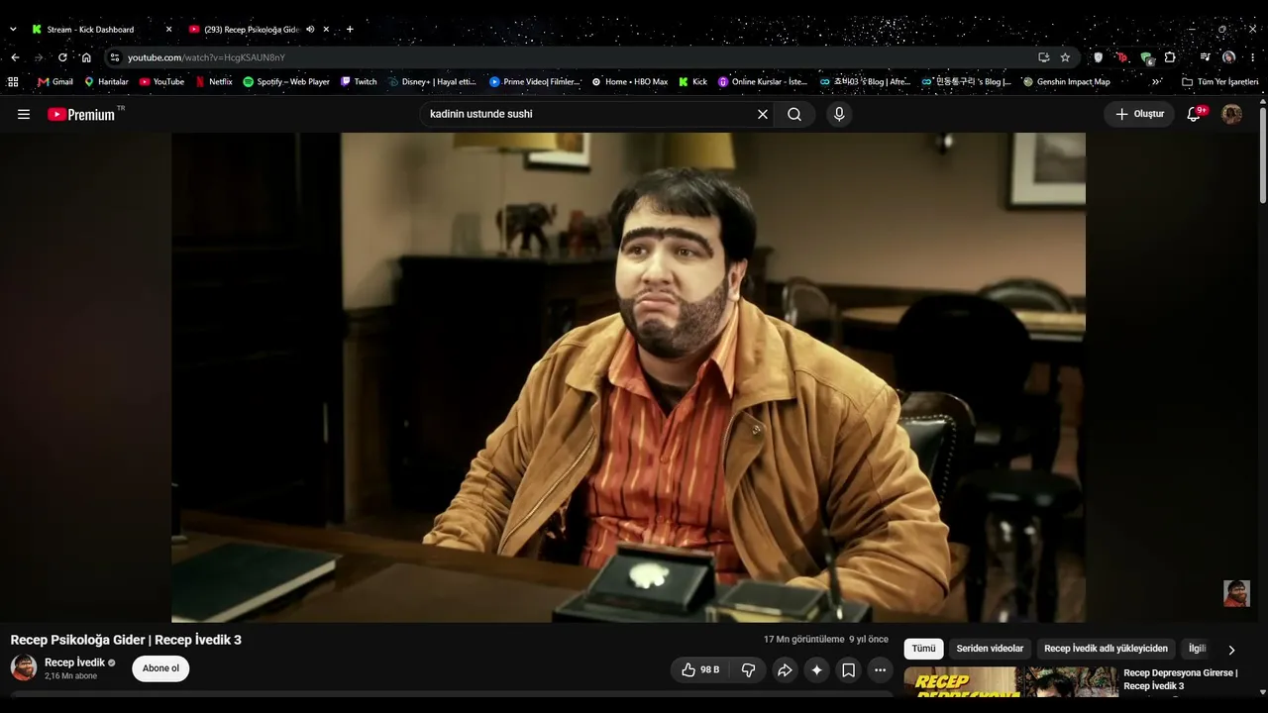
Task: Select the Recep İvedik adlı yükleyiciden chip
Action: (x=1106, y=649)
